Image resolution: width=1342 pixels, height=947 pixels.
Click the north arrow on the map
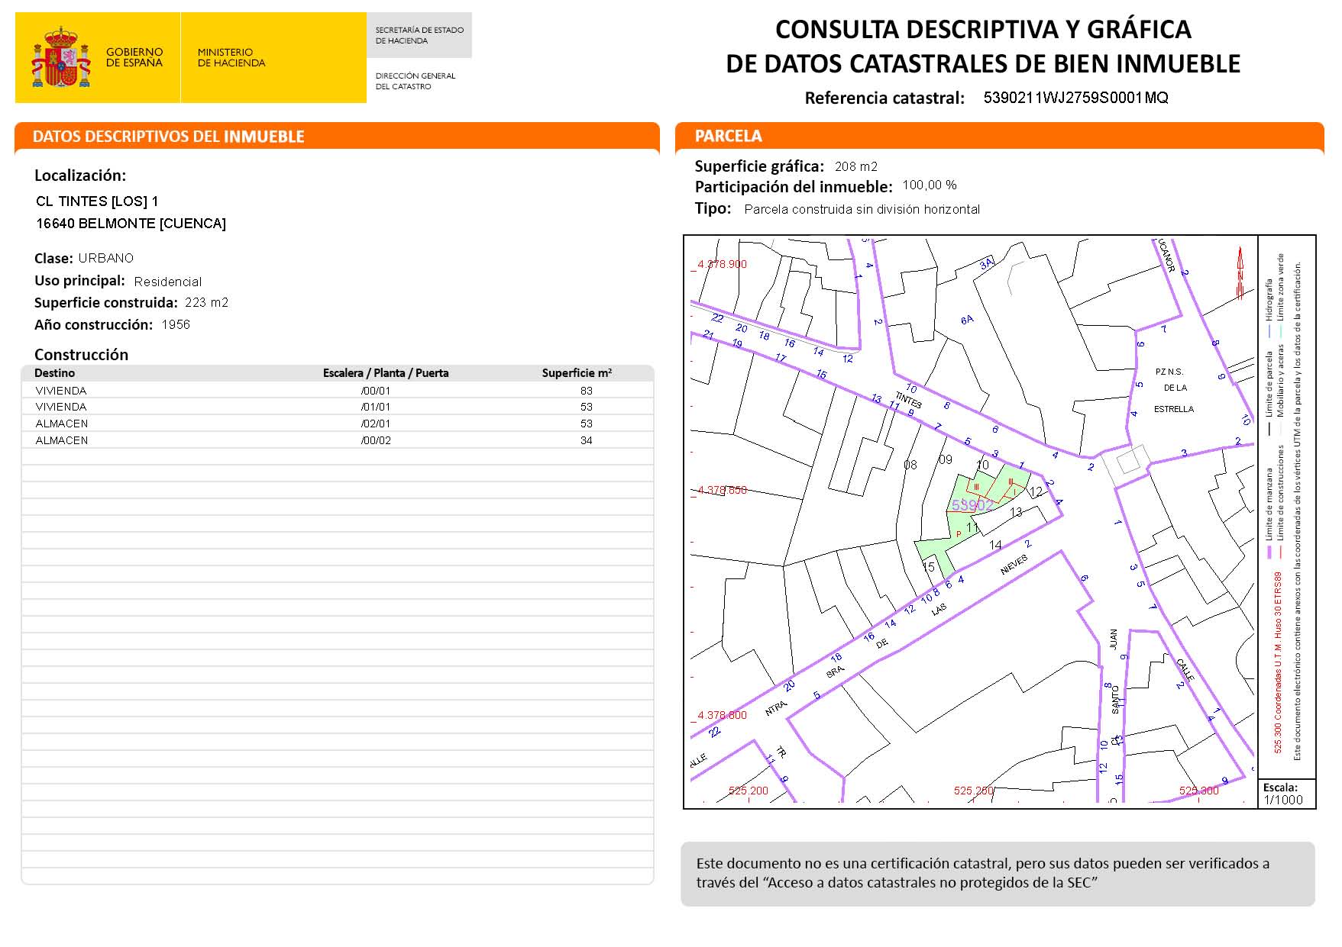coord(1240,272)
